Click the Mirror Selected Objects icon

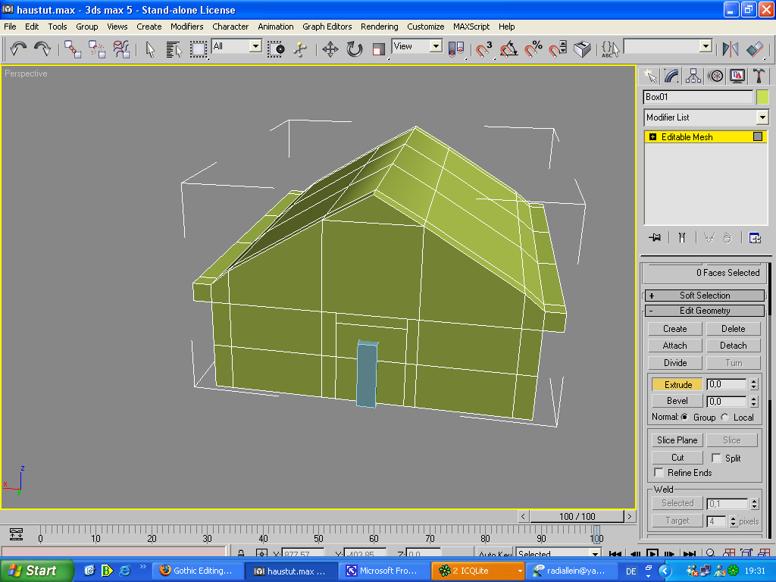[731, 49]
